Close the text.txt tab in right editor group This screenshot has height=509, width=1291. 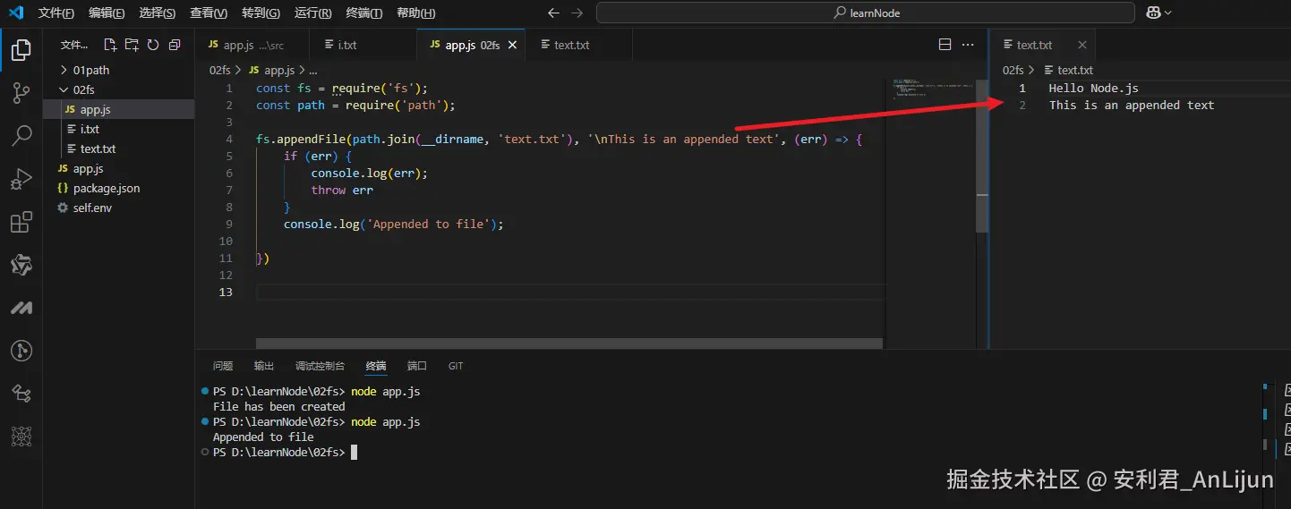pyautogui.click(x=1082, y=45)
